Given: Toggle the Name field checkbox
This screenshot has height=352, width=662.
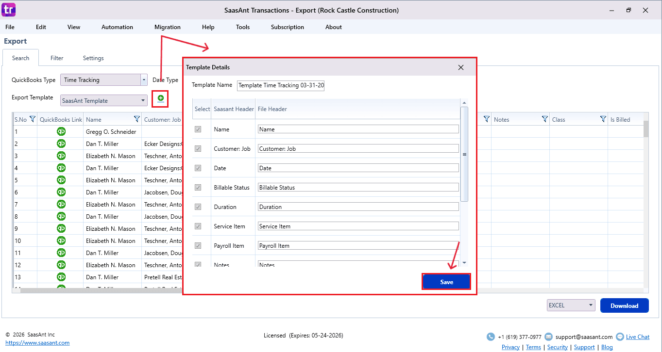Looking at the screenshot, I should pos(198,129).
